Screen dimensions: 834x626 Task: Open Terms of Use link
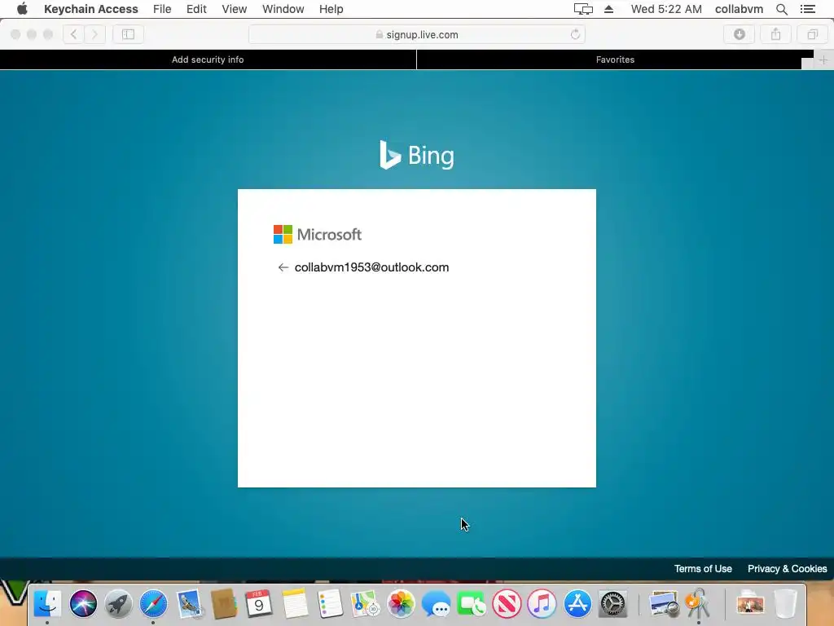[x=703, y=568]
